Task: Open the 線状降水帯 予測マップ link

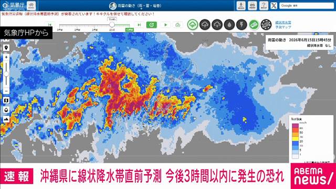Action: 283,25
